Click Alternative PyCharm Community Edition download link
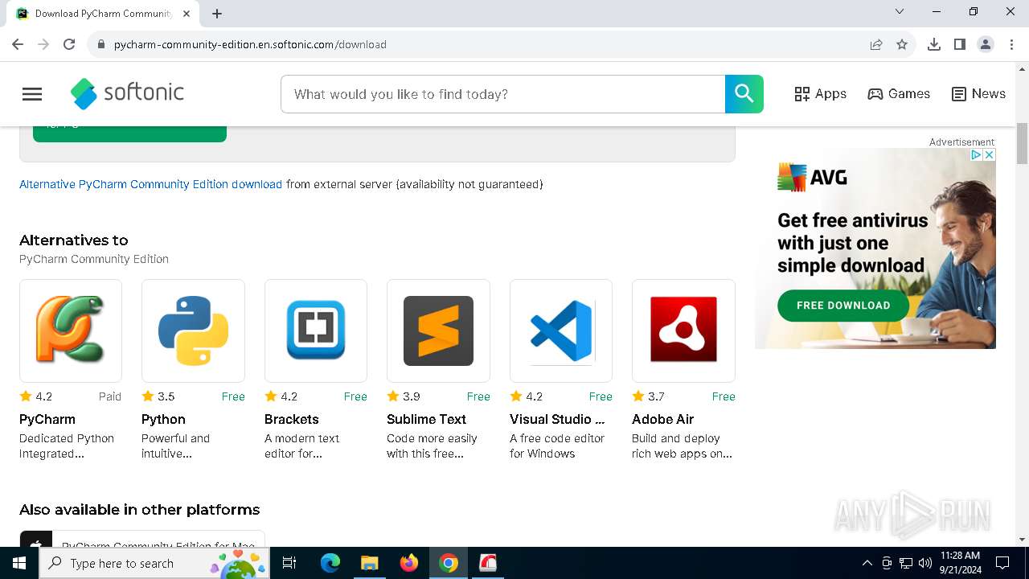The image size is (1029, 579). (150, 184)
